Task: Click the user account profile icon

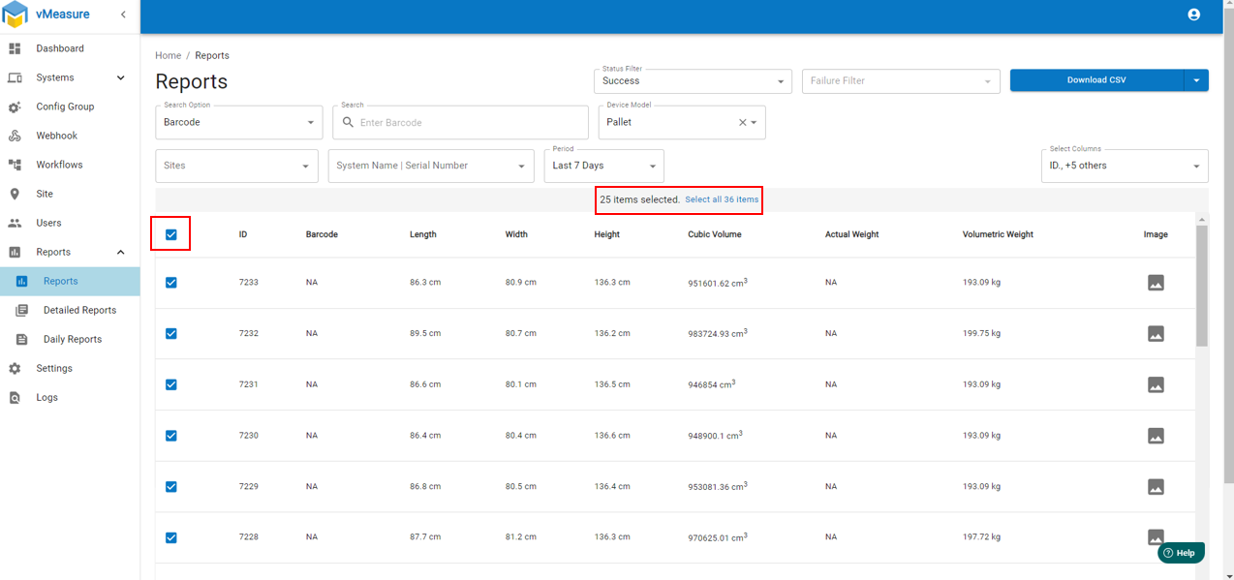Action: (x=1193, y=15)
